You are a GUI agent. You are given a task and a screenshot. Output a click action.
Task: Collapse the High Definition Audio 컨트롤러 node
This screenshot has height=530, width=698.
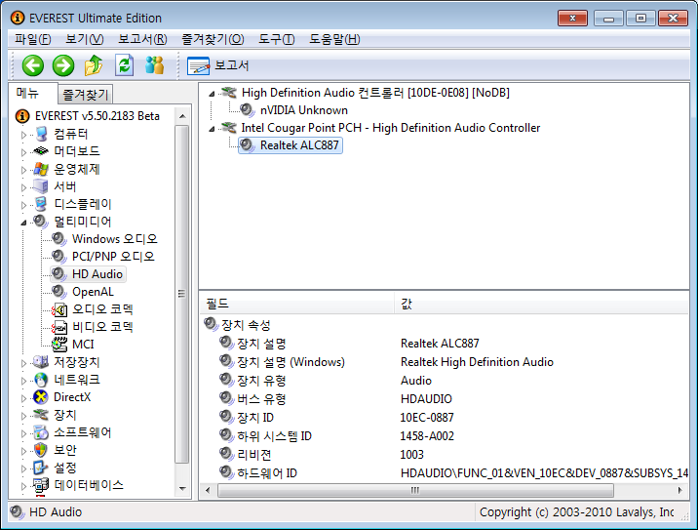tap(212, 94)
